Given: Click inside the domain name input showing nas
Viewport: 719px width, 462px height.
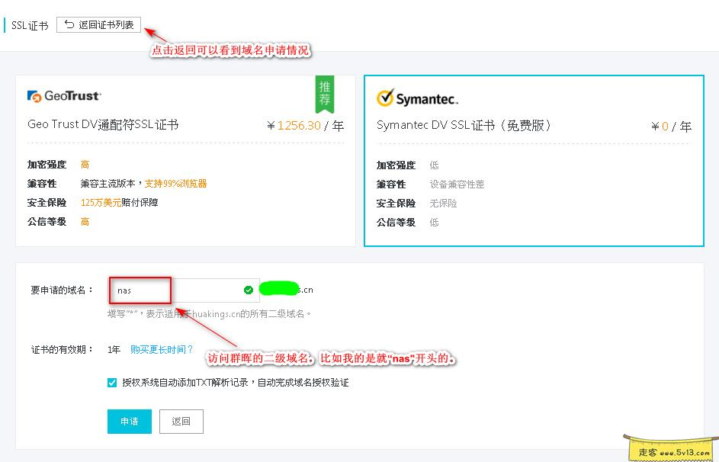Looking at the screenshot, I should 141,290.
